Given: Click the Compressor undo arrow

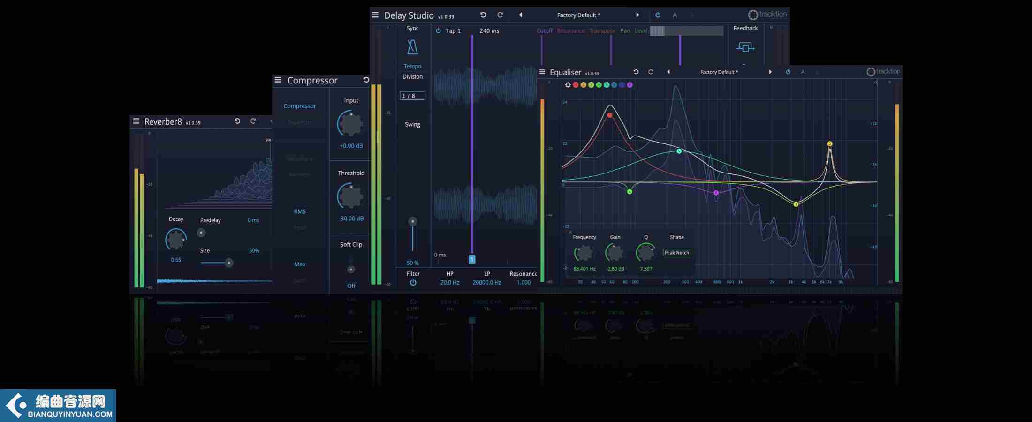Looking at the screenshot, I should coord(366,80).
